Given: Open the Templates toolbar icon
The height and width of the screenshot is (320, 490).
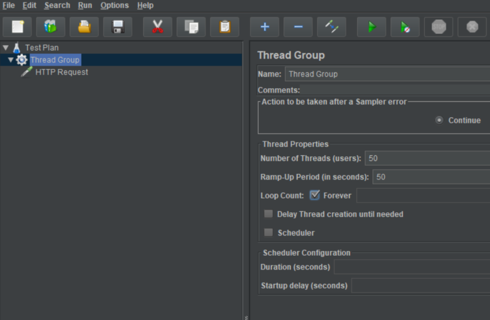Looking at the screenshot, I should pyautogui.click(x=50, y=27).
